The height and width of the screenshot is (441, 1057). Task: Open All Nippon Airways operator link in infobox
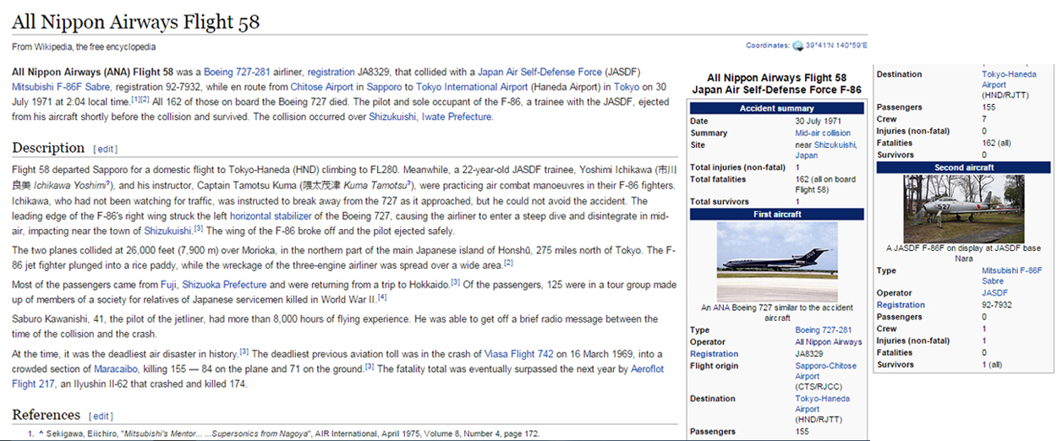click(828, 342)
